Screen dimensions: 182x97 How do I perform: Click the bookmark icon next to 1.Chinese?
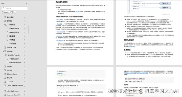click(5, 82)
